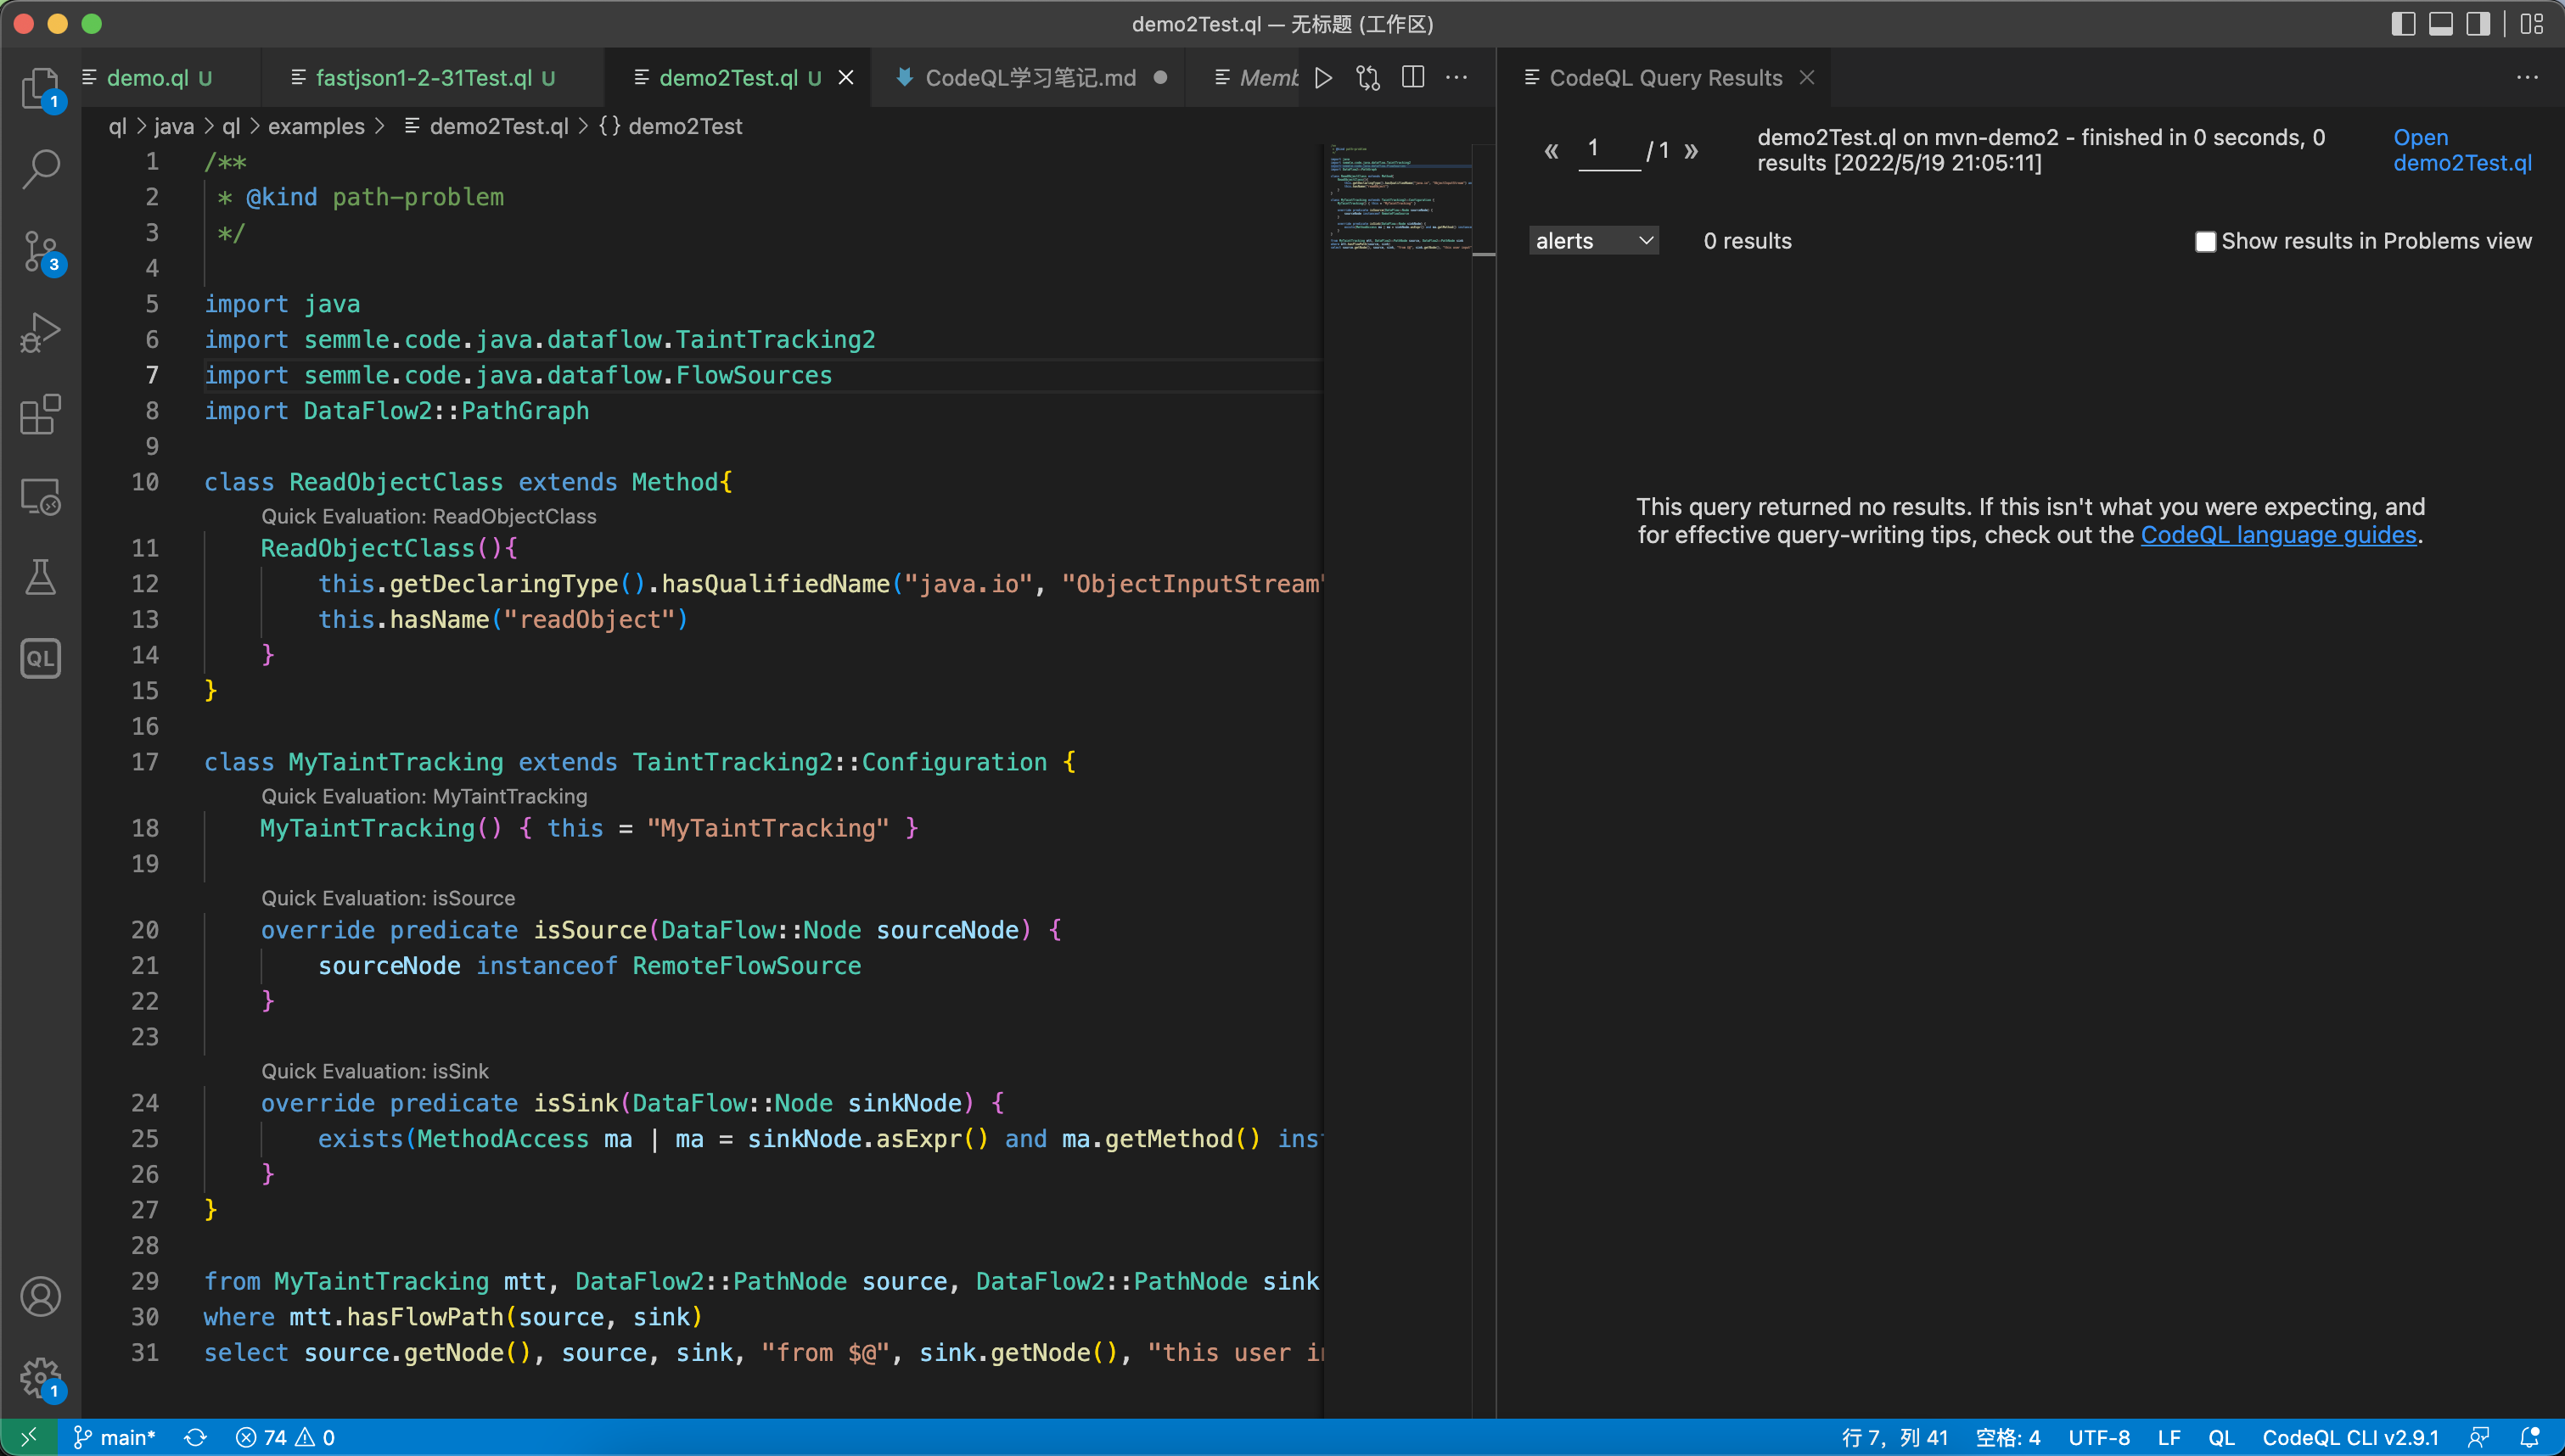The height and width of the screenshot is (1456, 2565).
Task: Open editor More Actions menu
Action: [1456, 78]
